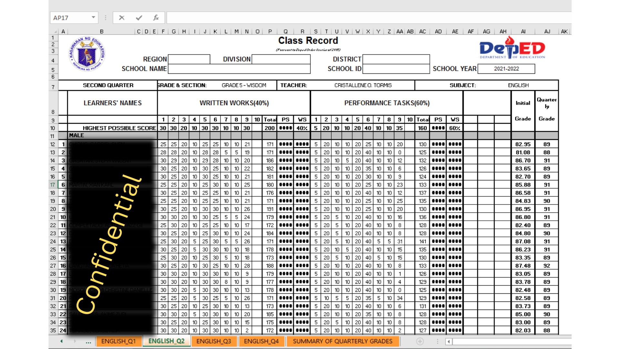The image size is (620, 349).
Task: Click the School Year 2021-2022 cell
Action: (x=506, y=69)
